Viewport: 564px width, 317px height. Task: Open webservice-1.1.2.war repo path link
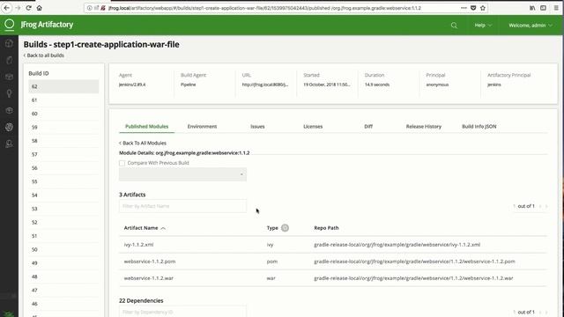point(413,278)
